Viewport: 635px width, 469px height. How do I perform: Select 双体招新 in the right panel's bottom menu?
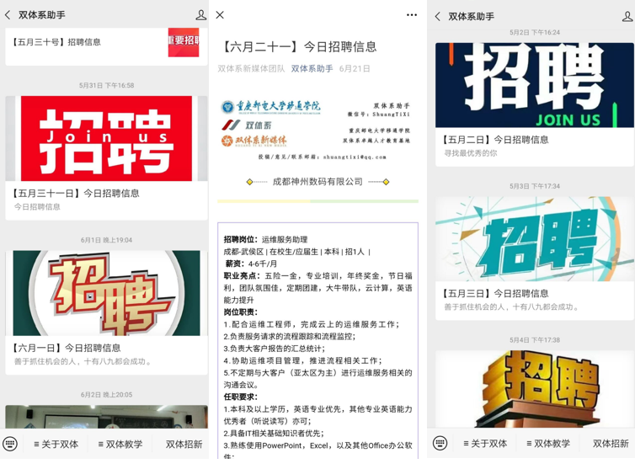coord(611,444)
